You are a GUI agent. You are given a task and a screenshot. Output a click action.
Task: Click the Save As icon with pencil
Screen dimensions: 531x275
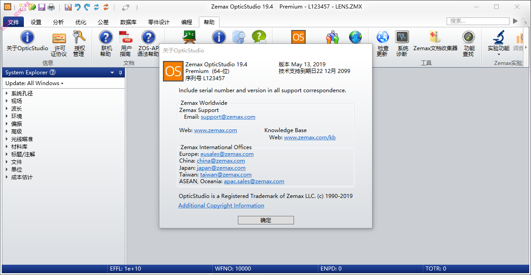(x=68, y=7)
